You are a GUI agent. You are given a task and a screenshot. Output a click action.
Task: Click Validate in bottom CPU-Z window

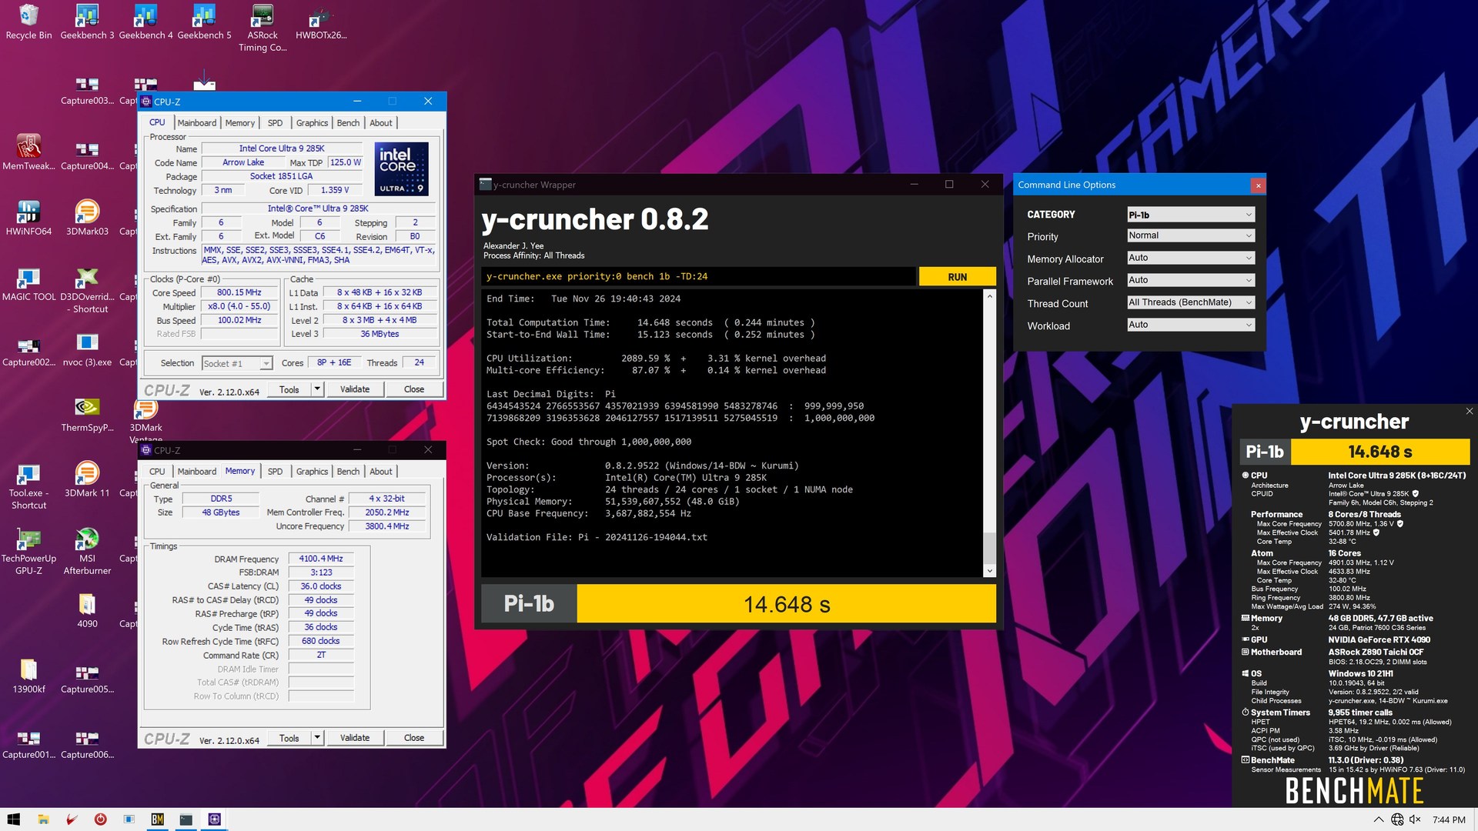(355, 738)
